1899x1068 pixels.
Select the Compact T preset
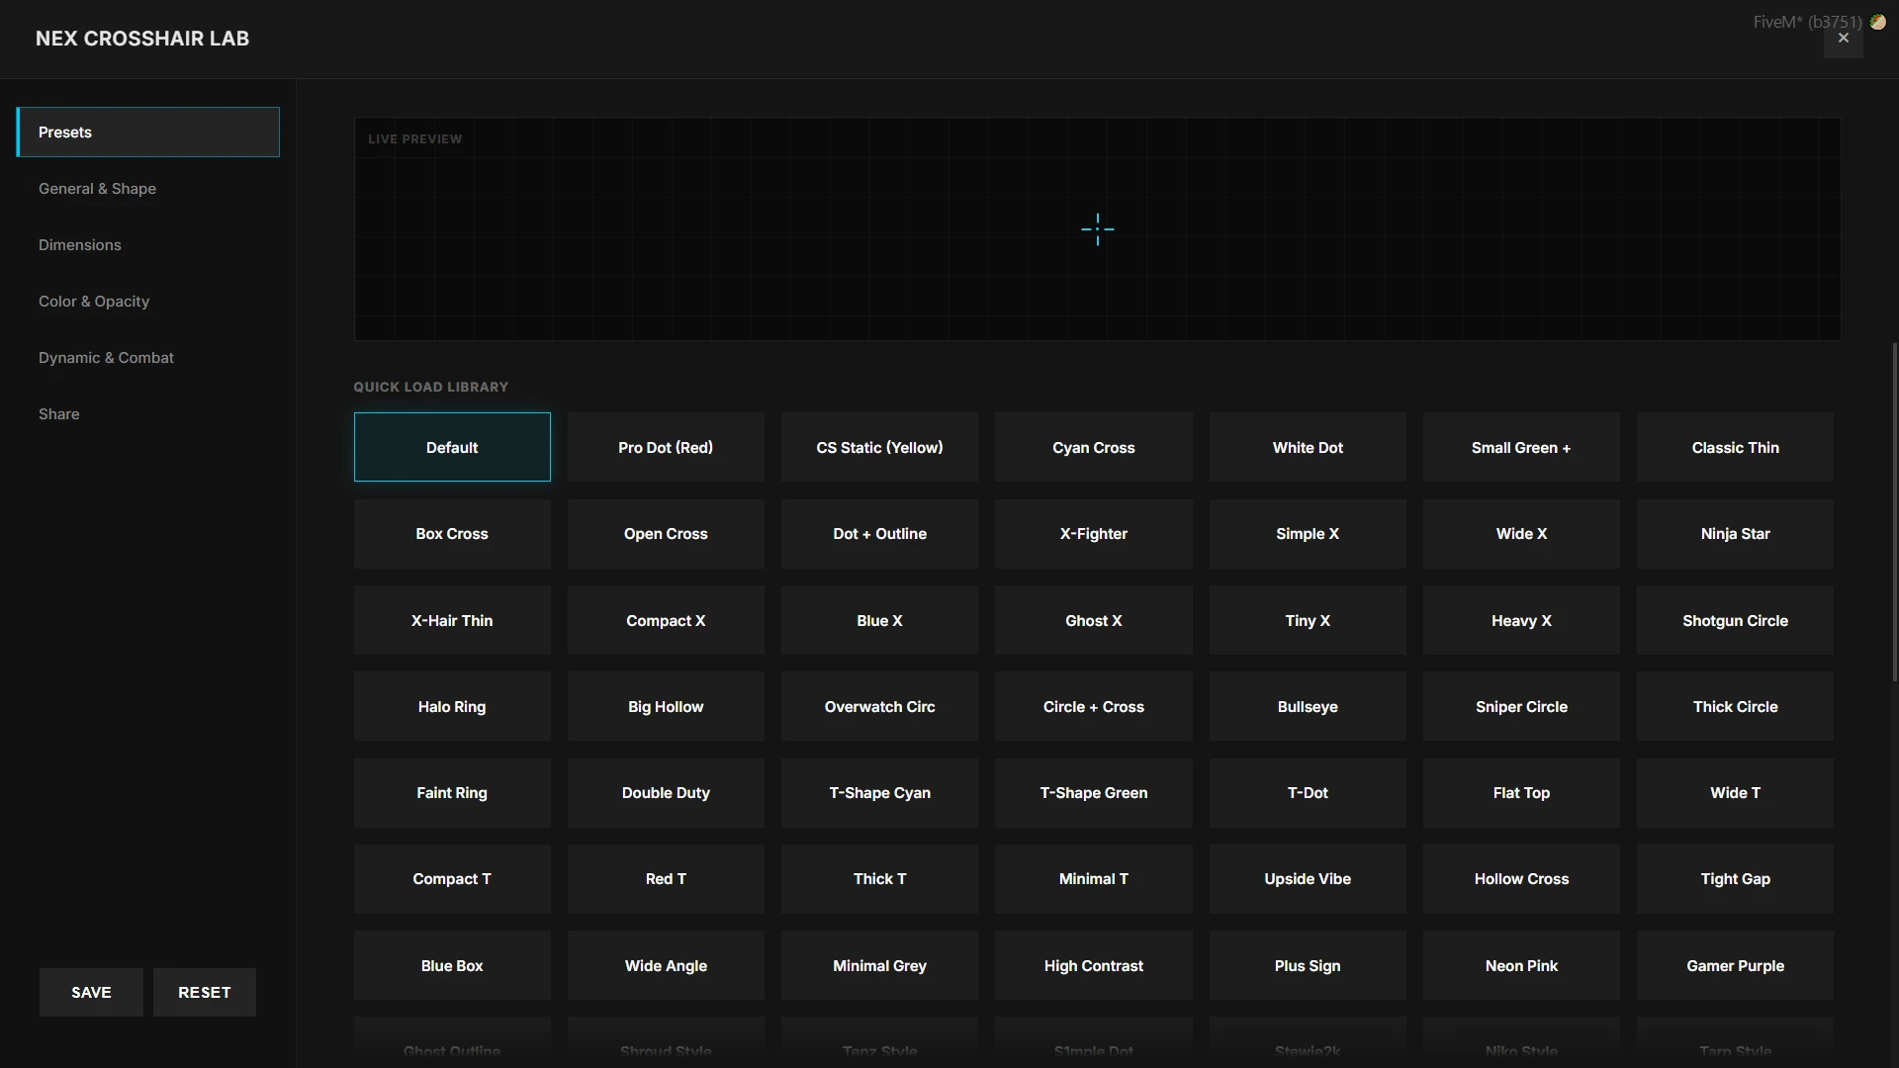452,879
